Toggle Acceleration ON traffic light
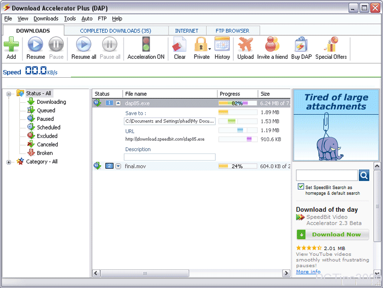Screen dimensions: 383x288 (x=146, y=45)
